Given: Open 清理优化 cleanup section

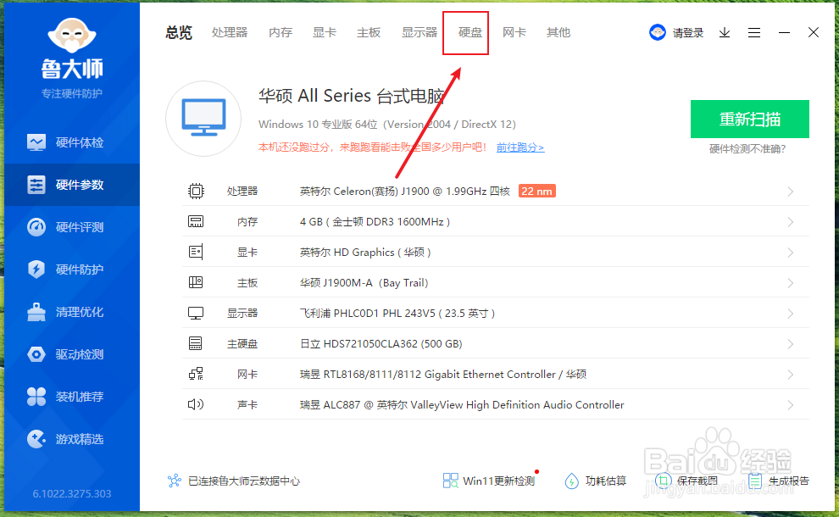Looking at the screenshot, I should (x=72, y=312).
